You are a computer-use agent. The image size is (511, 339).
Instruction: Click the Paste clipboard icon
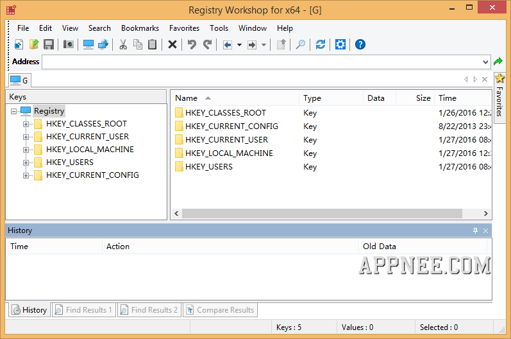[152, 44]
